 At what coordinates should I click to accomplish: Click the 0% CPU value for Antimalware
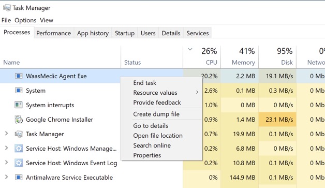tap(213, 178)
